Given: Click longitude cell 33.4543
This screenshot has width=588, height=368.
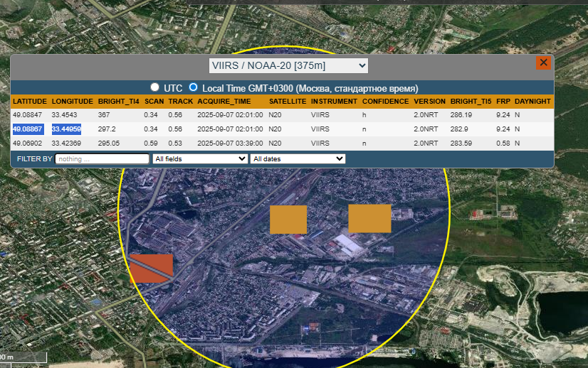Looking at the screenshot, I should pos(65,115).
